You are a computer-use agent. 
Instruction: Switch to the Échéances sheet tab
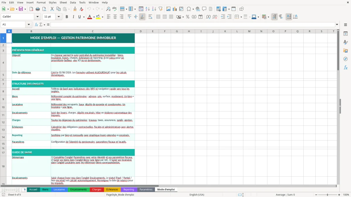click(x=112, y=189)
